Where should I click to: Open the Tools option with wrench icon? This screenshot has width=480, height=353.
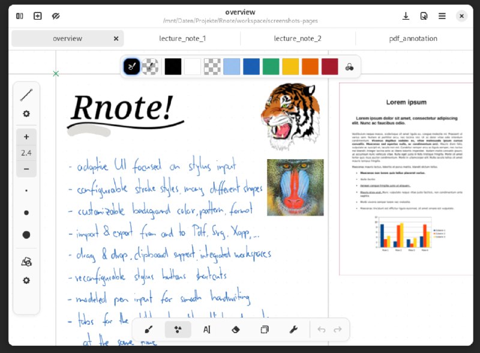[293, 329]
